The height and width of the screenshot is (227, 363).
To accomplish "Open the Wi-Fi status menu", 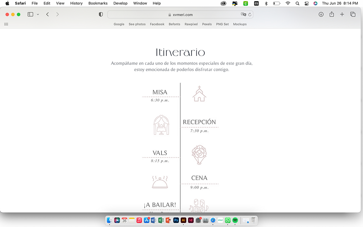I will [288, 3].
